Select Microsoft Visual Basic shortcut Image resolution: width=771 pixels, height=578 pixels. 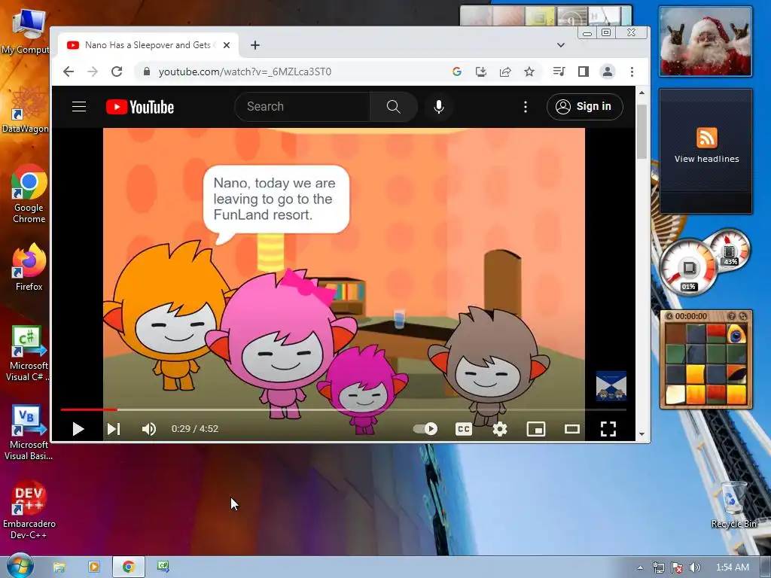(28, 433)
